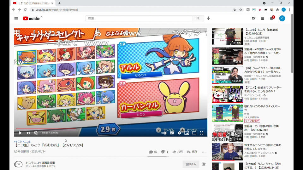Open 怖すぎるコンビニ夜勤 video title
303x170 pixels.
tap(263, 147)
